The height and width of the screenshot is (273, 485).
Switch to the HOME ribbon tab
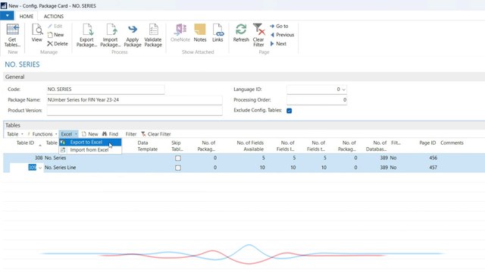point(27,17)
